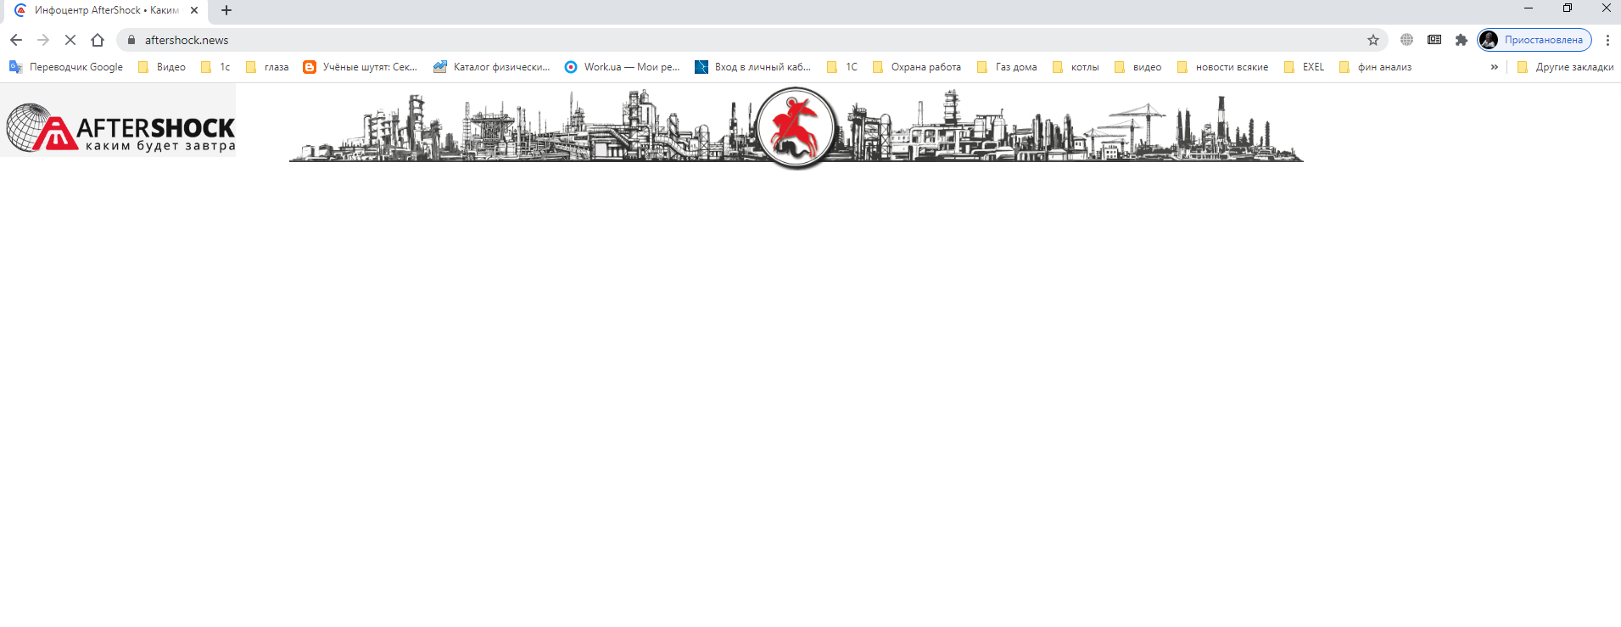Click the back navigation arrow

pos(16,40)
